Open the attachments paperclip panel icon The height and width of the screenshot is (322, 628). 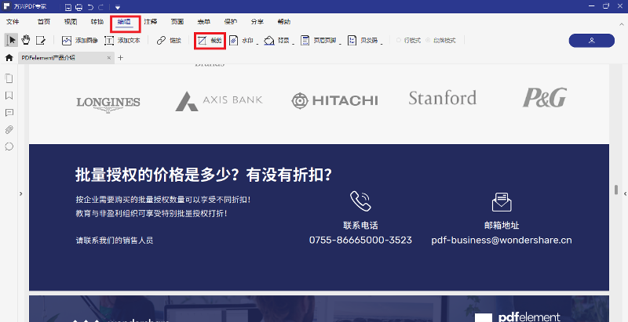coord(9,129)
